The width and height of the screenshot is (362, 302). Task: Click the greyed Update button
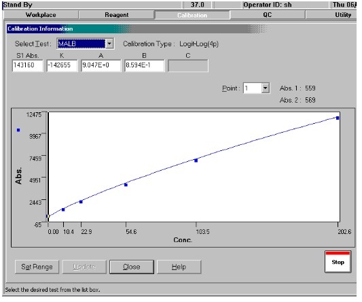click(84, 267)
